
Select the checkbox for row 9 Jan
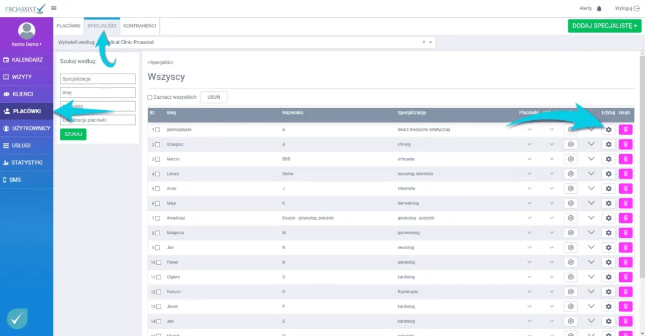pyautogui.click(x=157, y=248)
